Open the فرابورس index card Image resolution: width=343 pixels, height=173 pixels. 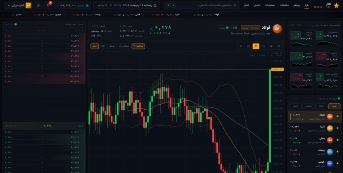(x=302, y=59)
